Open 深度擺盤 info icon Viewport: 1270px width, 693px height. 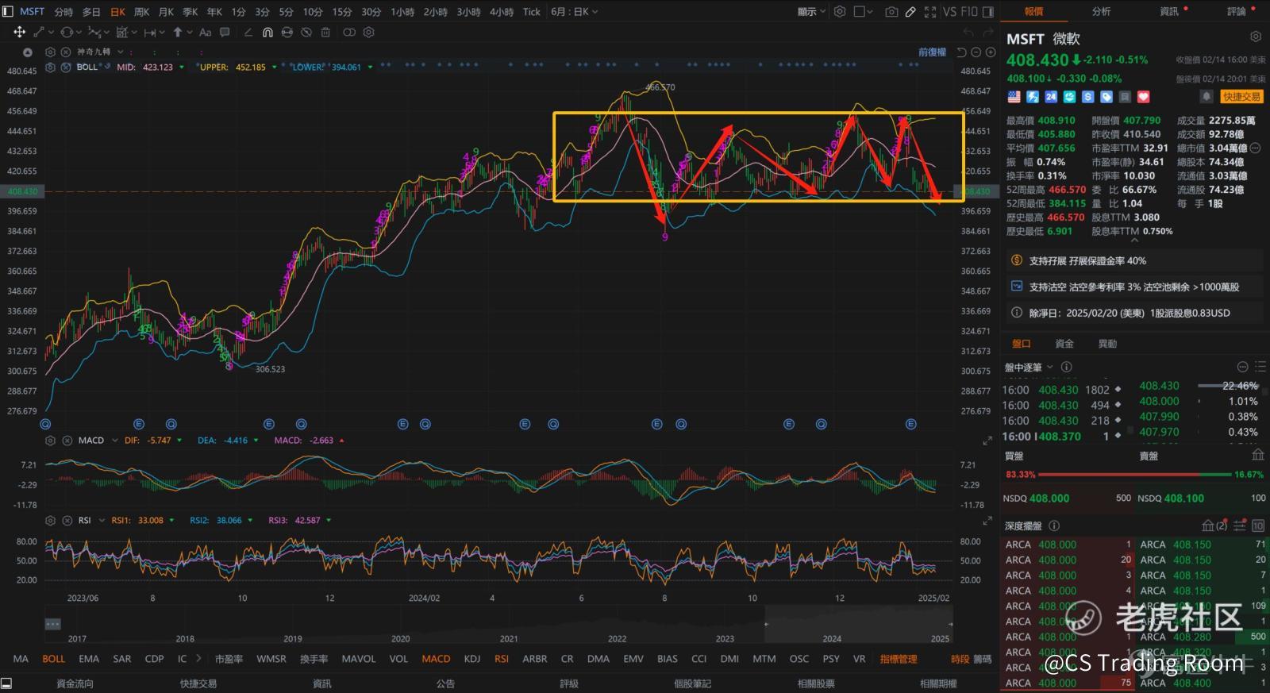(x=1054, y=526)
